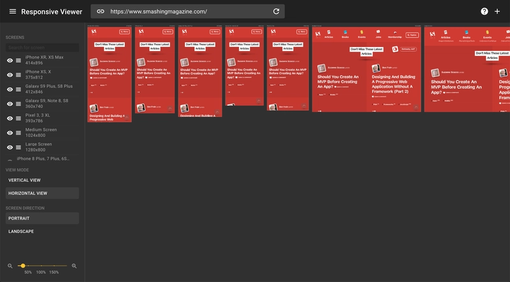Click the yellow zoom slider handle
Viewport: 510px width, 282px height.
click(23, 265)
